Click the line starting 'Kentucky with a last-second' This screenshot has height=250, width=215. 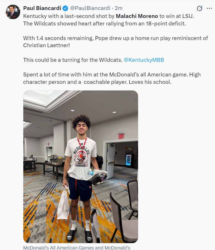(x=109, y=16)
